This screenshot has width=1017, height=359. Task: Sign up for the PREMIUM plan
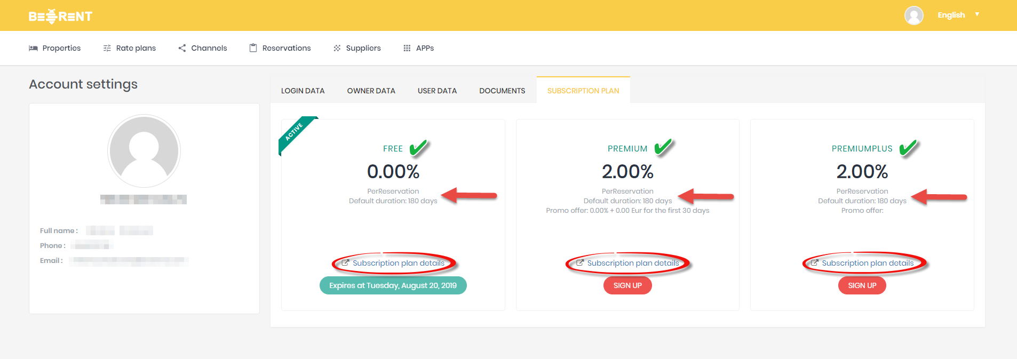(x=627, y=285)
